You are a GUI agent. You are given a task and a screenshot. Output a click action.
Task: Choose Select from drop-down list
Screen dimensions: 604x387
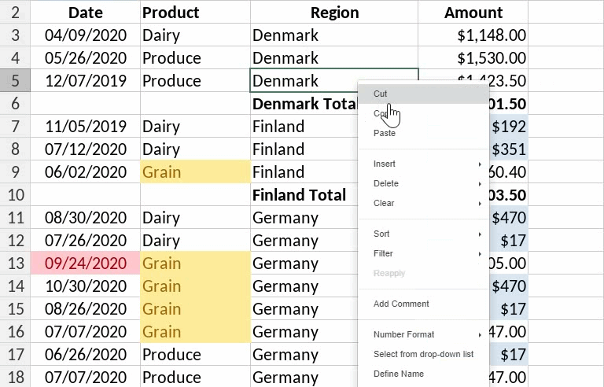pyautogui.click(x=423, y=354)
